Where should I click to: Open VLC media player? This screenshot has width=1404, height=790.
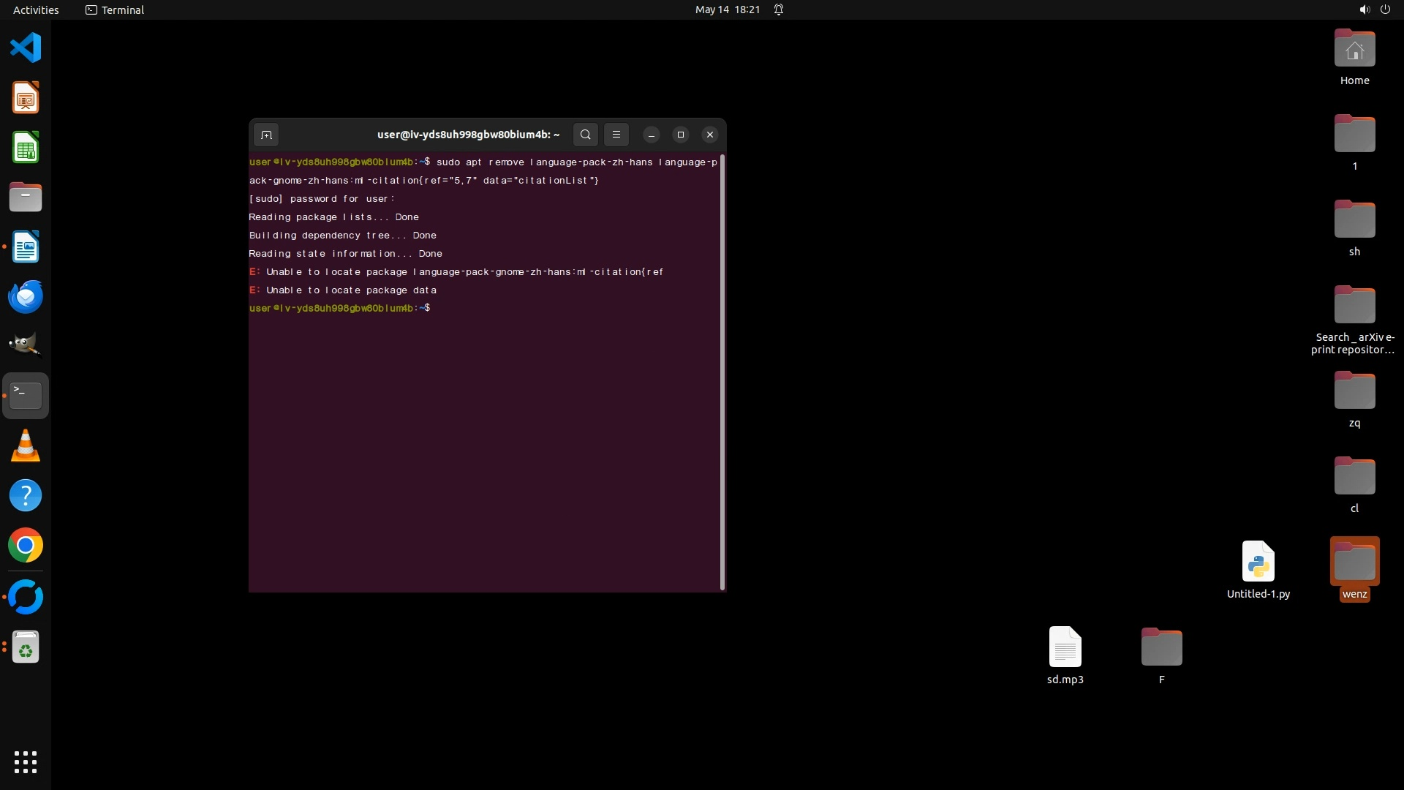26,445
